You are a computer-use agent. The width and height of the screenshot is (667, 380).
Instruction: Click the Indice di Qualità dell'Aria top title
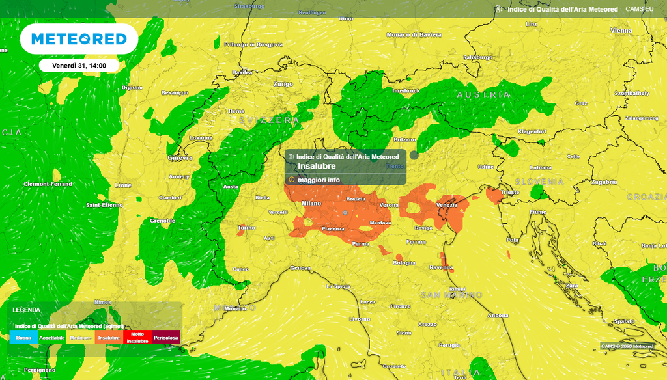(x=562, y=9)
